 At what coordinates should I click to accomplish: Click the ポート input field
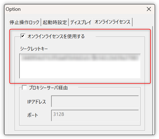95,116
